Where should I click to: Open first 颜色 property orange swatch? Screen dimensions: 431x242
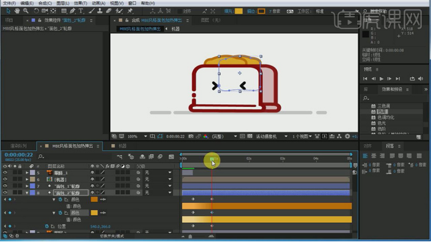coord(94,199)
